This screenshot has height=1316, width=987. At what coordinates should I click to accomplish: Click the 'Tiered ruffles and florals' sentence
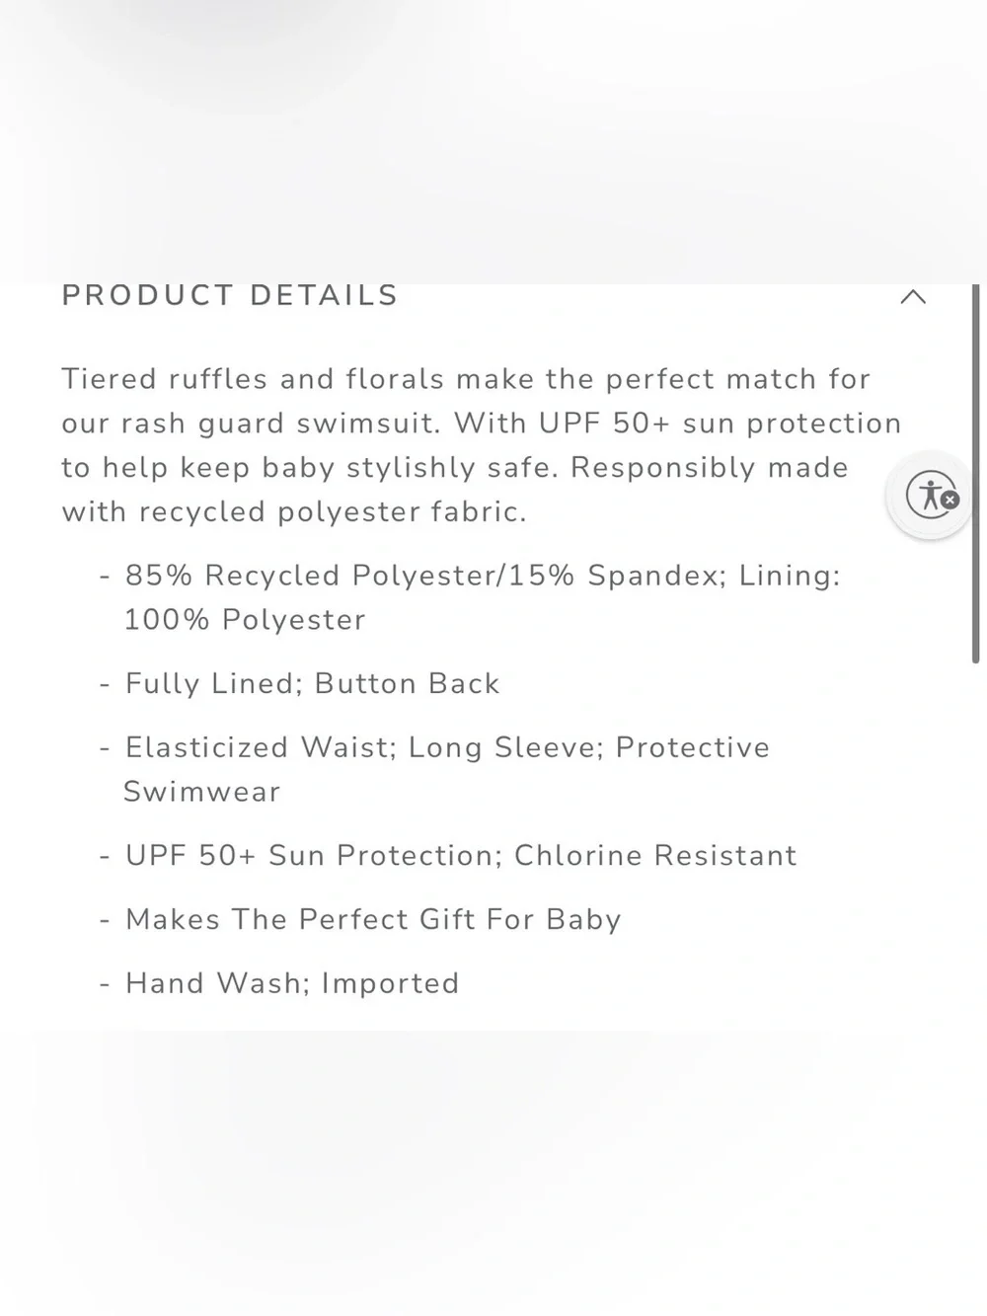[x=466, y=379]
